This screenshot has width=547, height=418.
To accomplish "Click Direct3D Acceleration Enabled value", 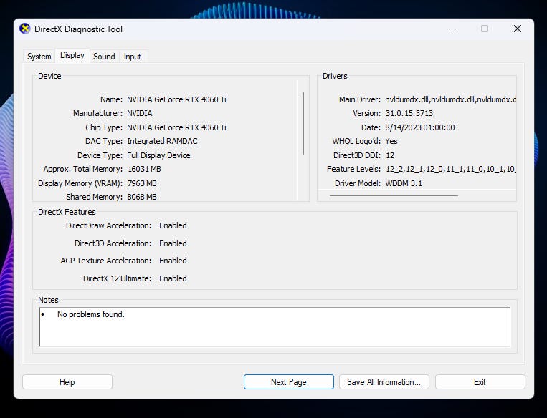I will (x=173, y=243).
